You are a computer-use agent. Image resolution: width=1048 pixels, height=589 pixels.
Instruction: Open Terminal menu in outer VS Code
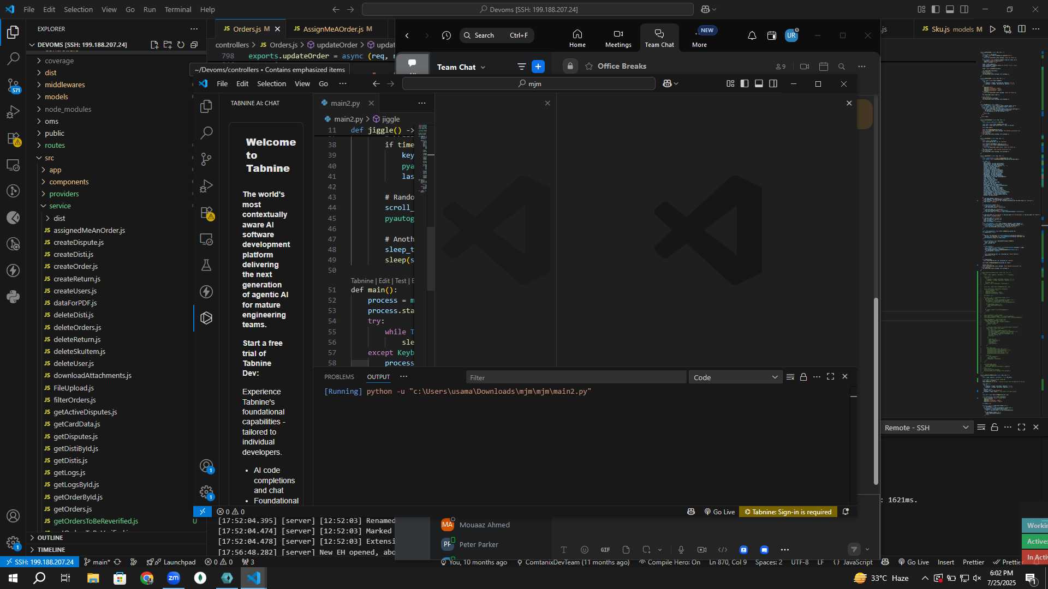[x=178, y=9]
